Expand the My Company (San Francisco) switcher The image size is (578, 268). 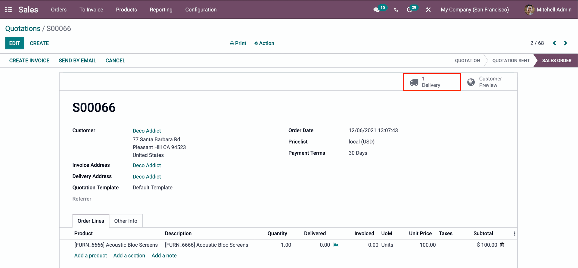(474, 10)
